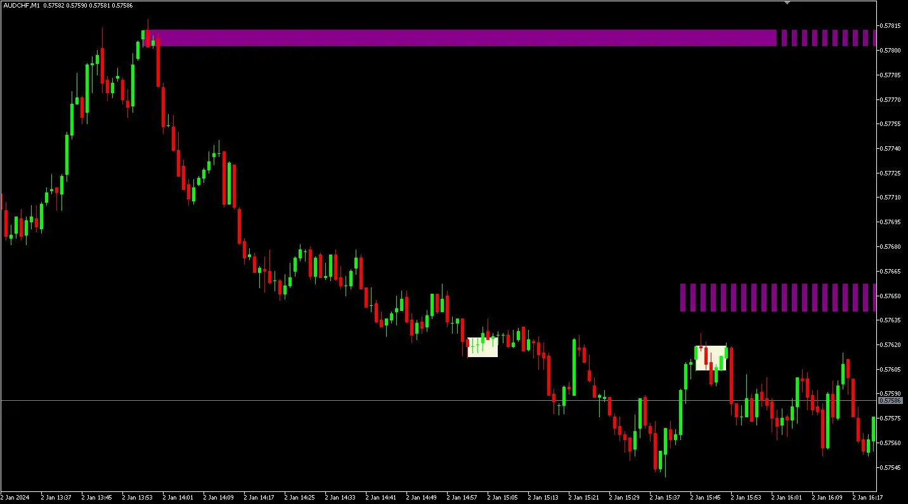Click the 0.57740 price axis label
Screen dimensions: 908x504
point(890,148)
